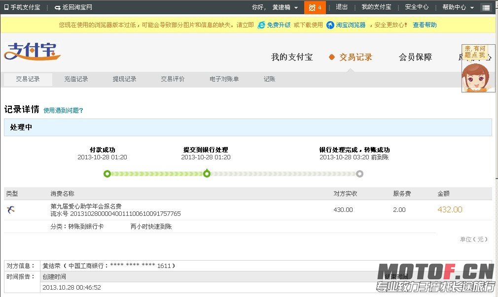Open the 查看帮助 link
The height and width of the screenshot is (297, 498).
tap(425, 25)
